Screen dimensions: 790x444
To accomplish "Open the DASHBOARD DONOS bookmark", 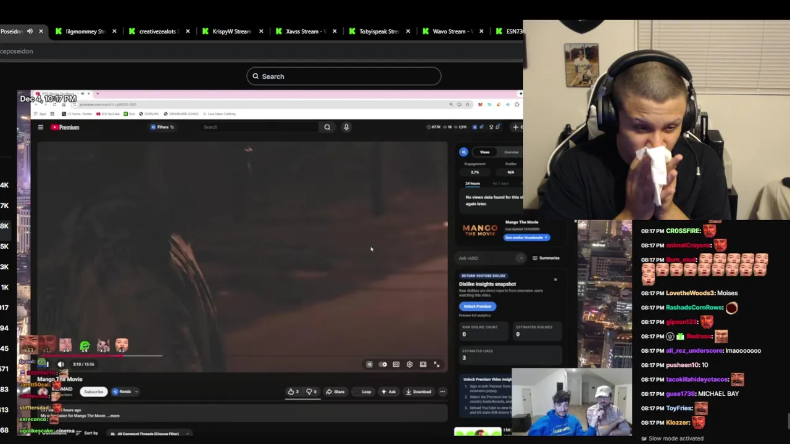I will pyautogui.click(x=181, y=113).
